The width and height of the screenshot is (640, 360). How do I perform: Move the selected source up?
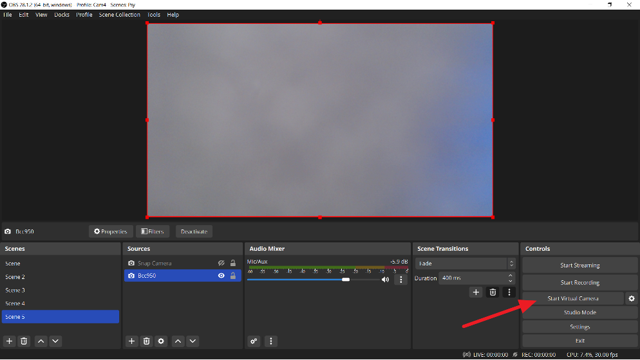pos(178,341)
